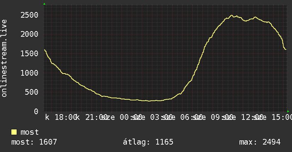The image size is (292, 152).
Task: Click the 'k 18:00' time axis label
Action: coord(61,117)
